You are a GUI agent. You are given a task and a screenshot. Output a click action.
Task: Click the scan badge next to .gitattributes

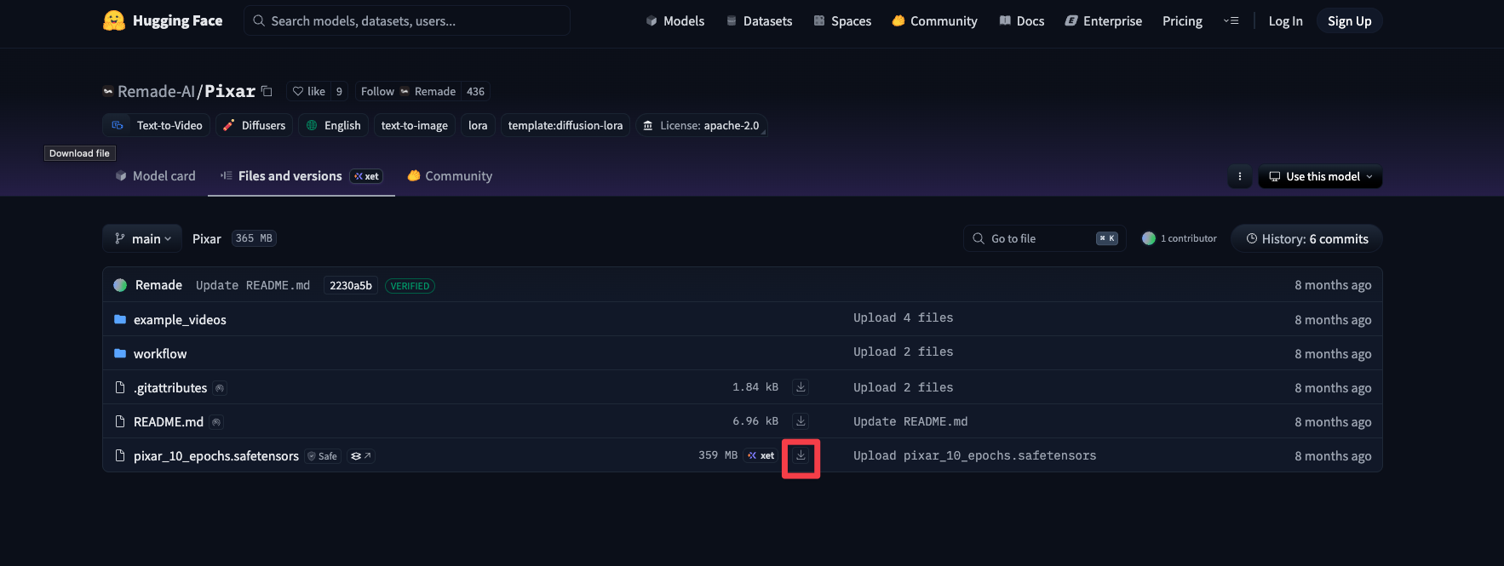coord(220,388)
